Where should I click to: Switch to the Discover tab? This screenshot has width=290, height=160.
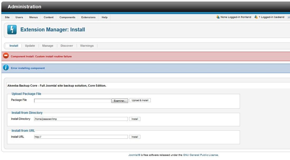click(67, 46)
